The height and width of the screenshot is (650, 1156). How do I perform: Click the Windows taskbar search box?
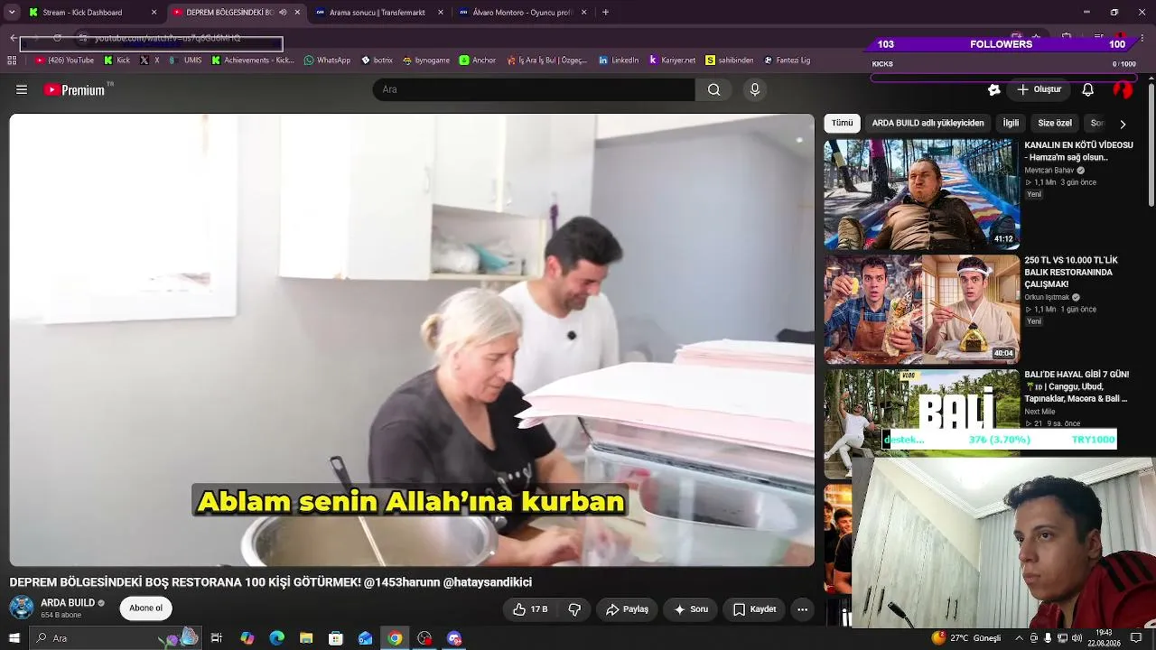[x=116, y=638]
